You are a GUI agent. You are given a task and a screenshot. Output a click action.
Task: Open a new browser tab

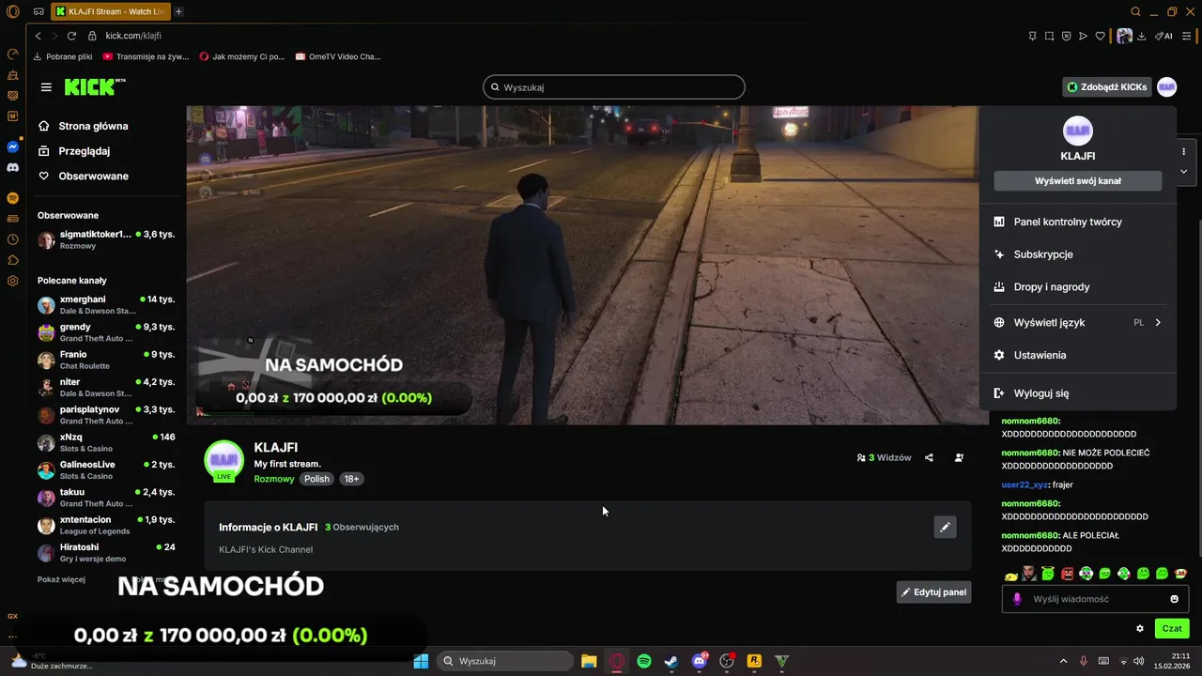pyautogui.click(x=178, y=11)
